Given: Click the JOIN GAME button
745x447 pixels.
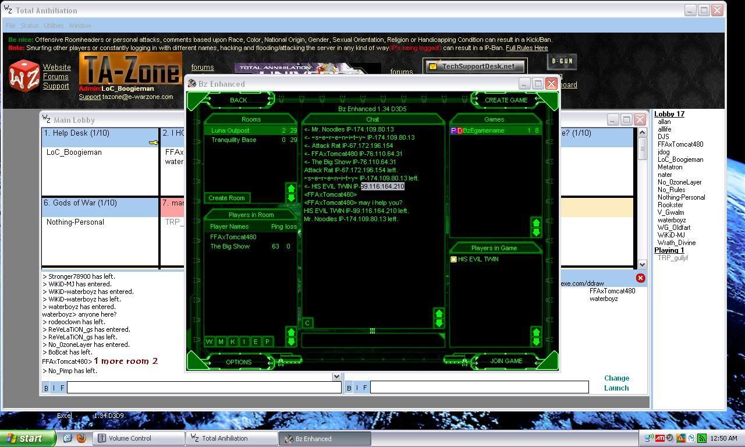Looking at the screenshot, I should pos(506,361).
